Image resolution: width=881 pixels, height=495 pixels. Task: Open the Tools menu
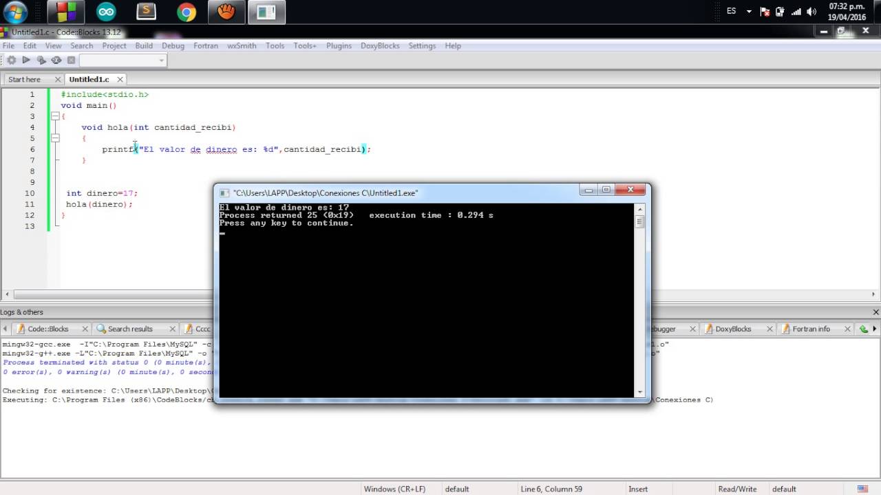275,46
